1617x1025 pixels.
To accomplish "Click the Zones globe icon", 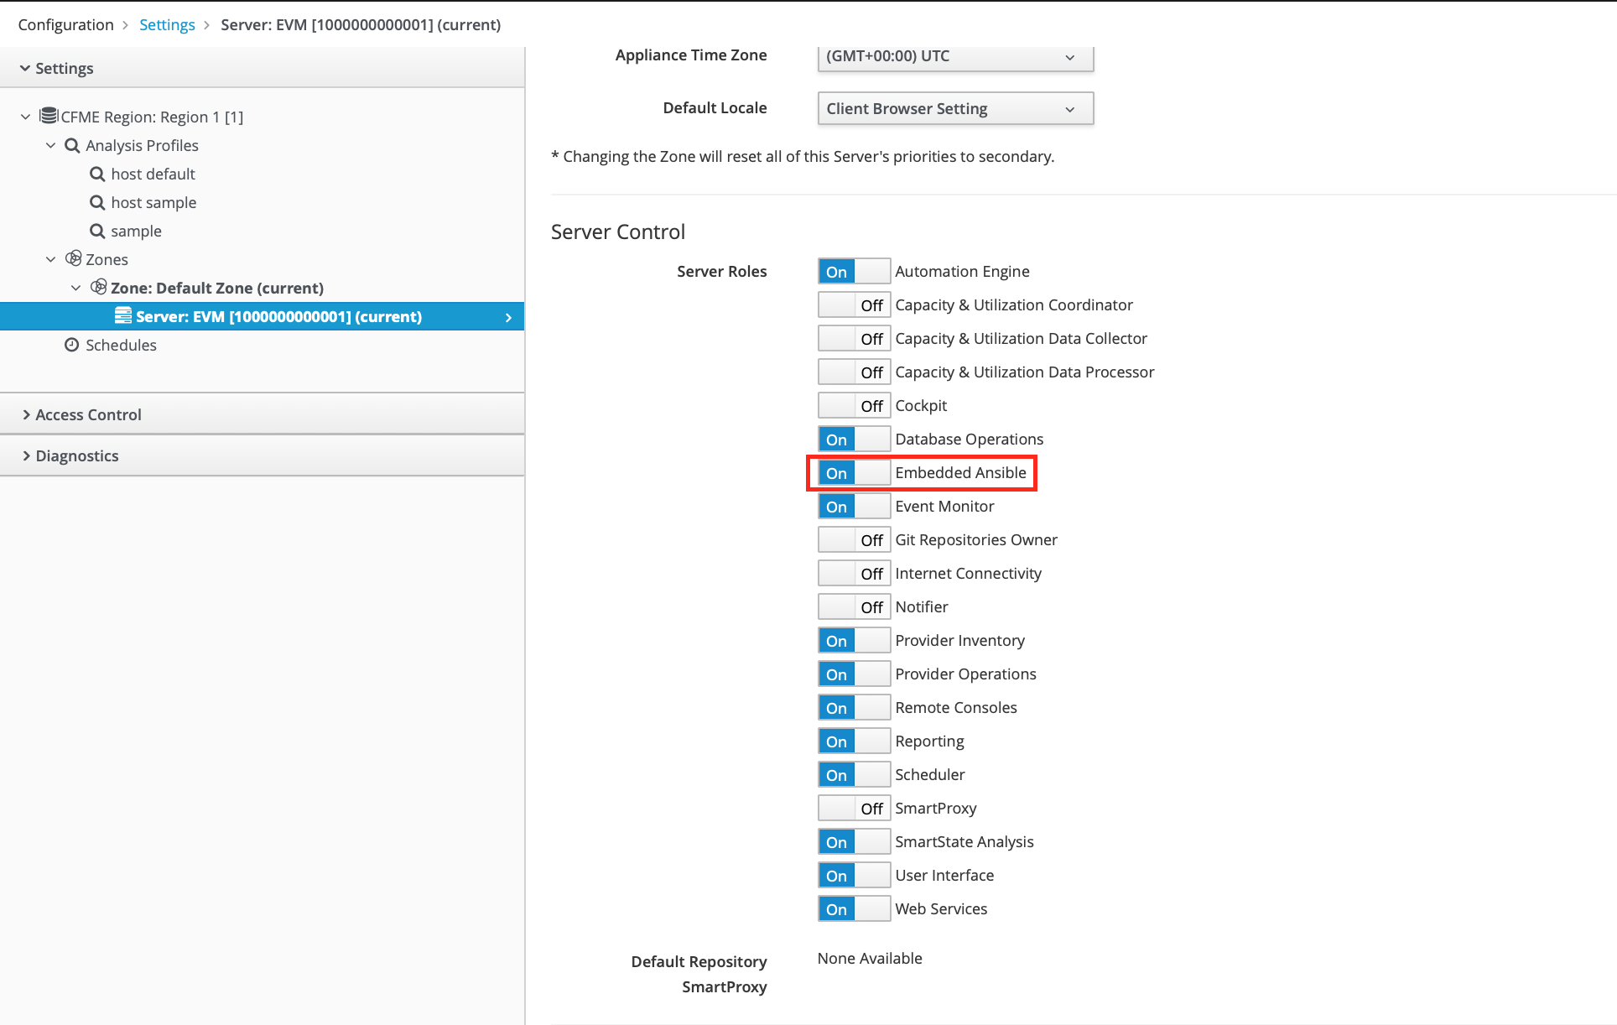I will (x=74, y=258).
